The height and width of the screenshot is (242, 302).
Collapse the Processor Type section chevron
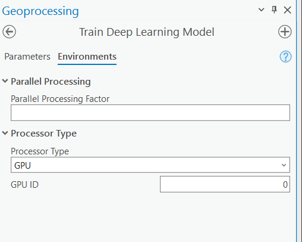pos(5,133)
